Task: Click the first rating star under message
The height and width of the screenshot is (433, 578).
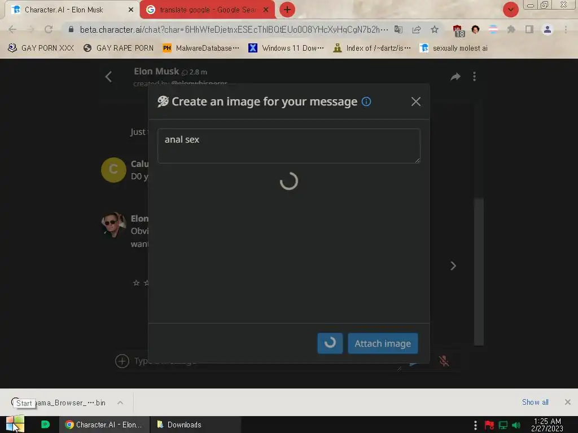Action: (136, 283)
